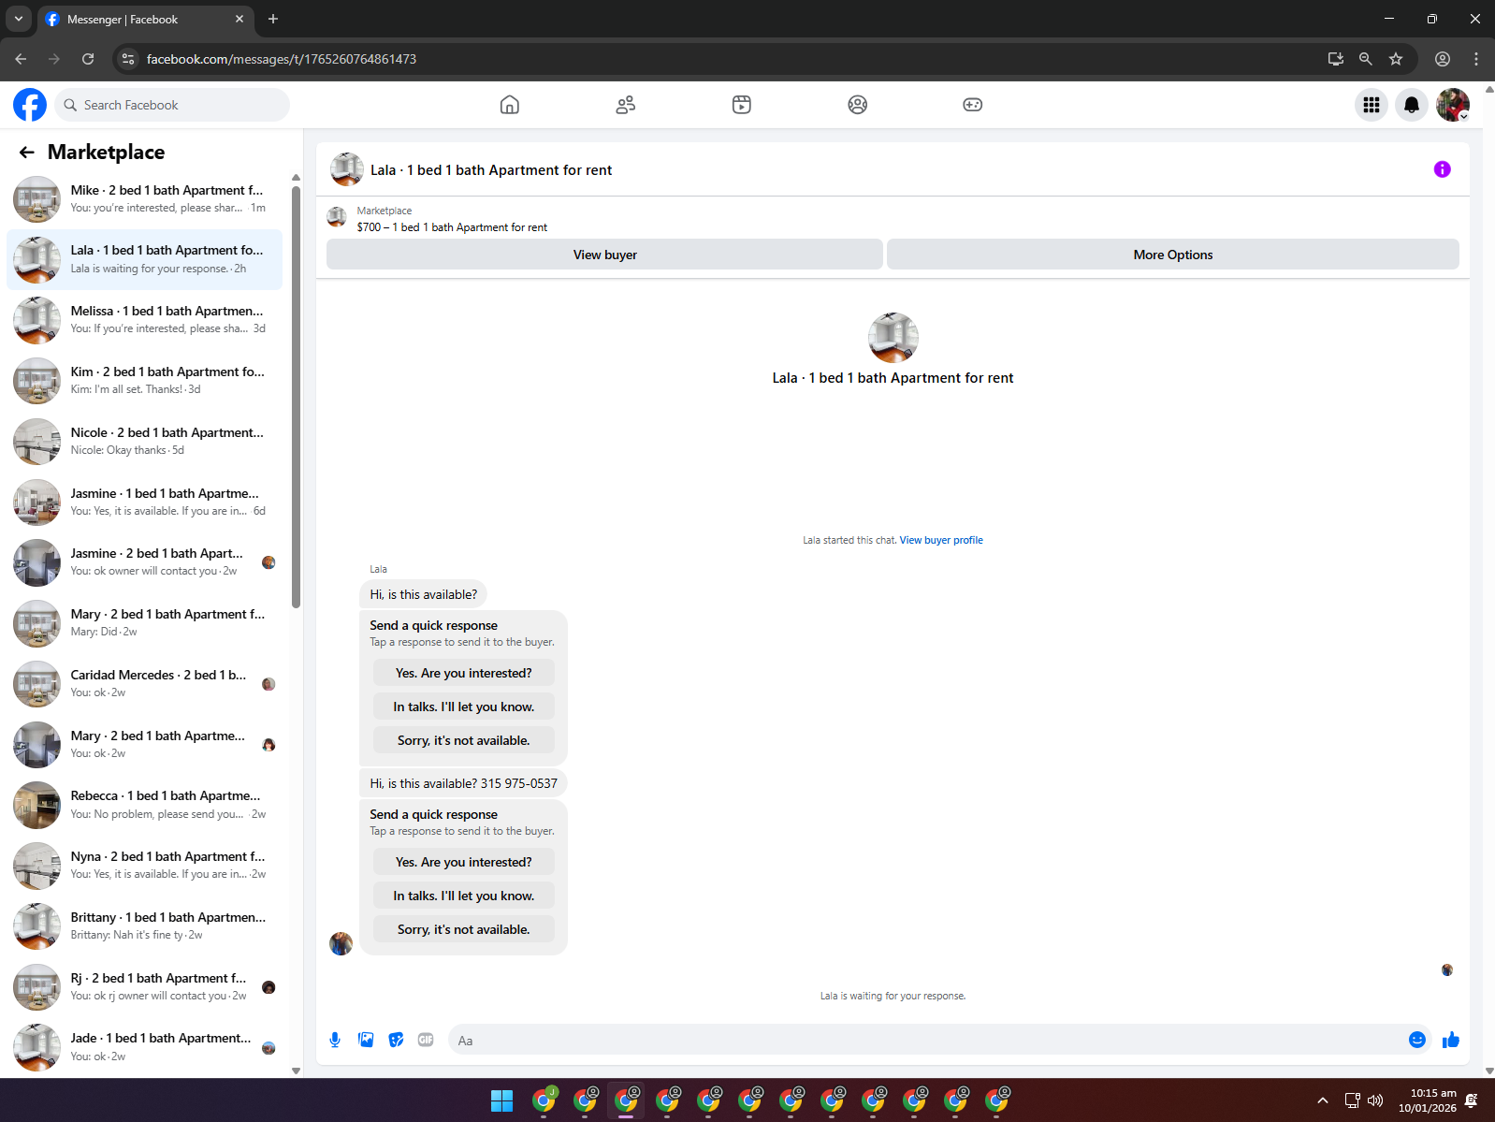Click the message text field Aa

tap(926, 1040)
